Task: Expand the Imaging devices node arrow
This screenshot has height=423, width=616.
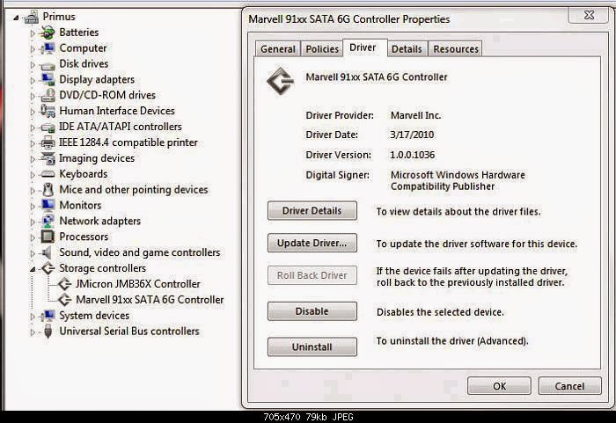Action: [x=33, y=159]
